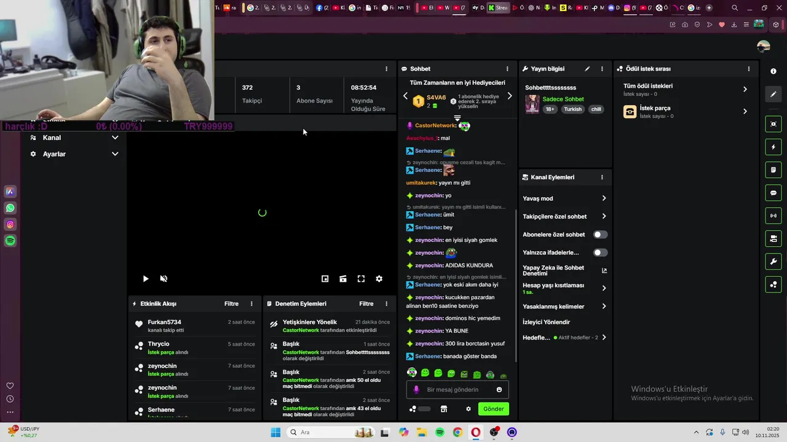Show next gift leaderboard entry arrow
Image resolution: width=787 pixels, height=442 pixels.
[x=509, y=96]
